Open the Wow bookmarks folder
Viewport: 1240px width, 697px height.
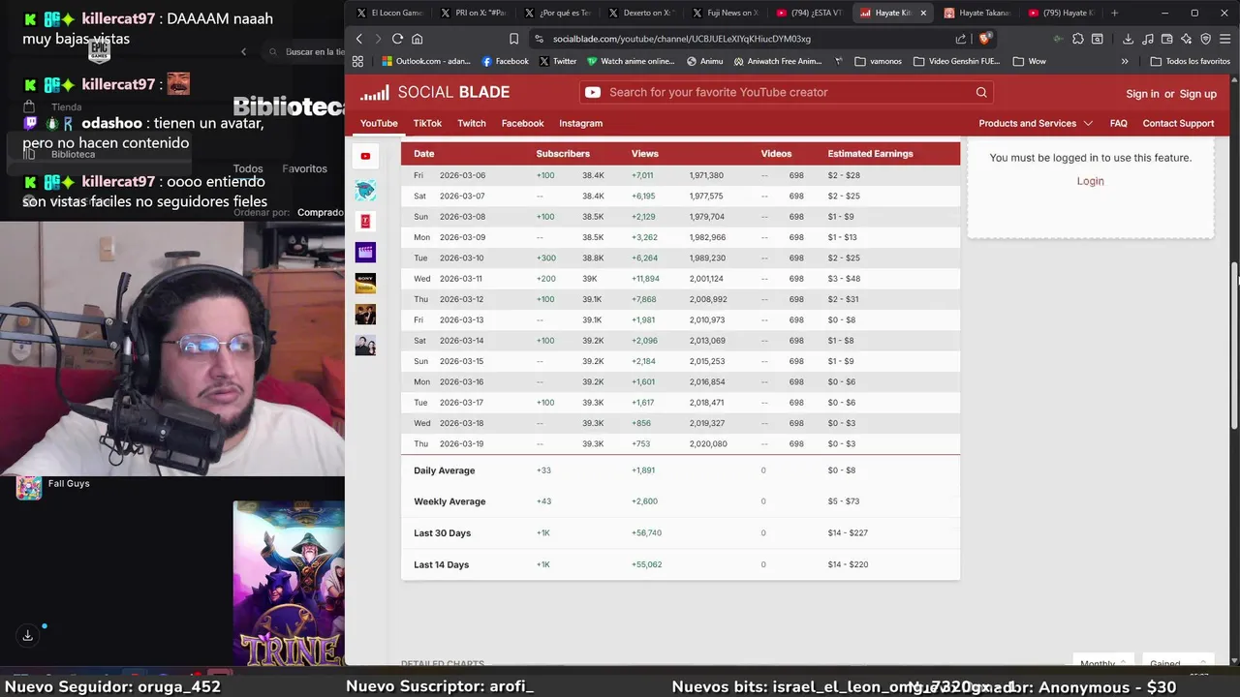tap(1029, 61)
